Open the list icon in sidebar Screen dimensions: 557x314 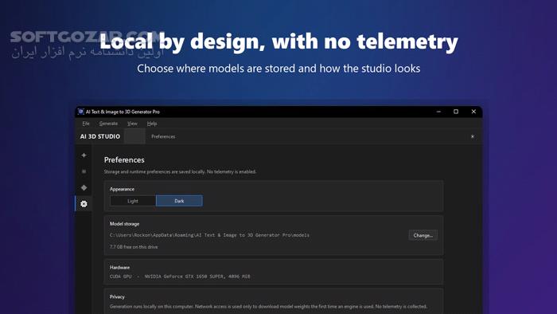[84, 171]
